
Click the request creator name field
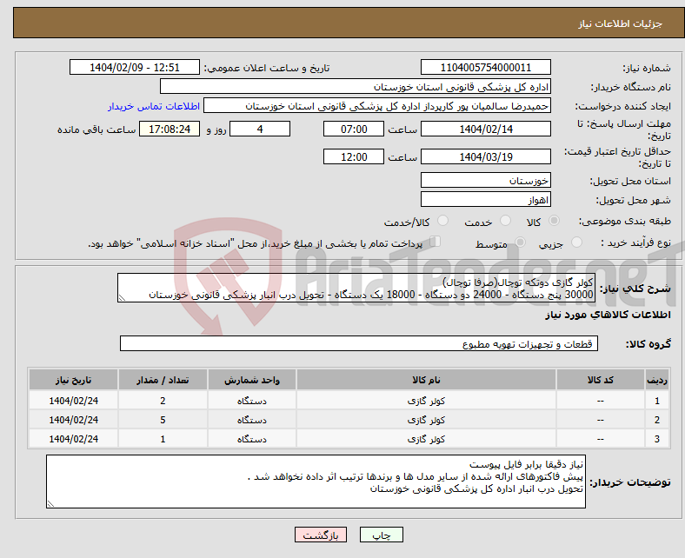pos(377,106)
